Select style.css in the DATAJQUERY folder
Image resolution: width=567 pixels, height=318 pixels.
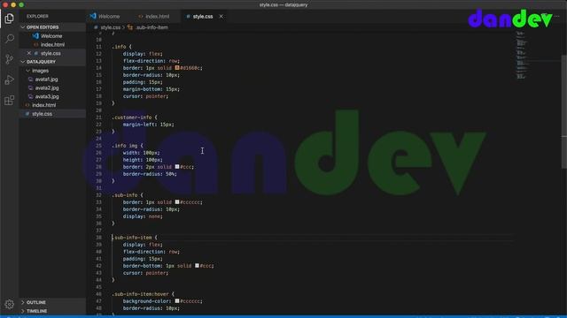point(42,114)
